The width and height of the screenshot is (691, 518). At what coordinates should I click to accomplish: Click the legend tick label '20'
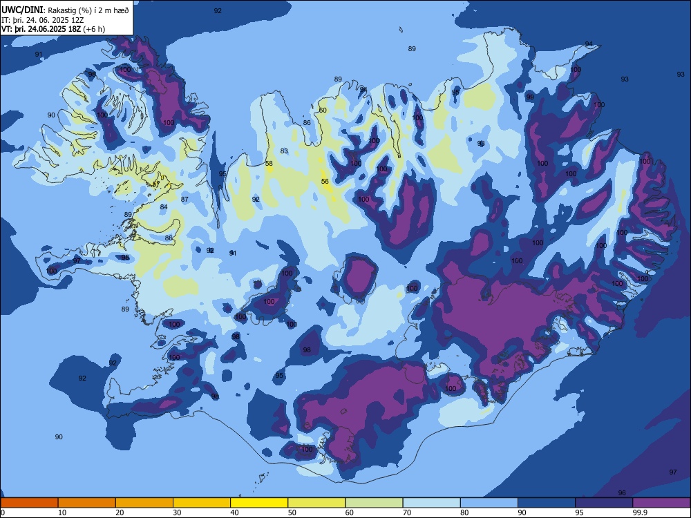tap(120, 512)
